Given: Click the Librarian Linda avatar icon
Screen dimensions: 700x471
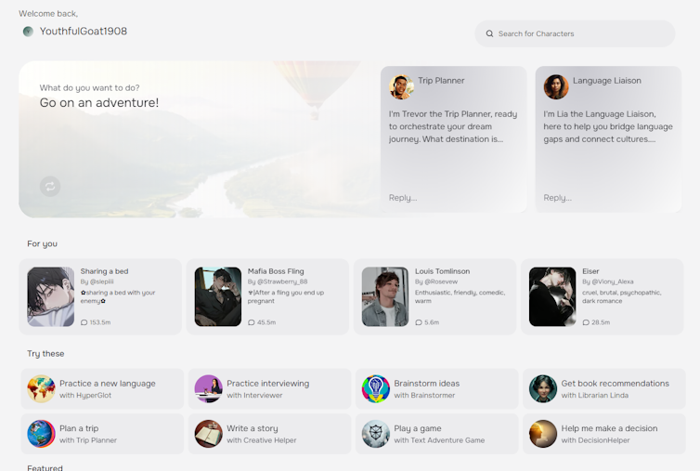Looking at the screenshot, I should 542,388.
